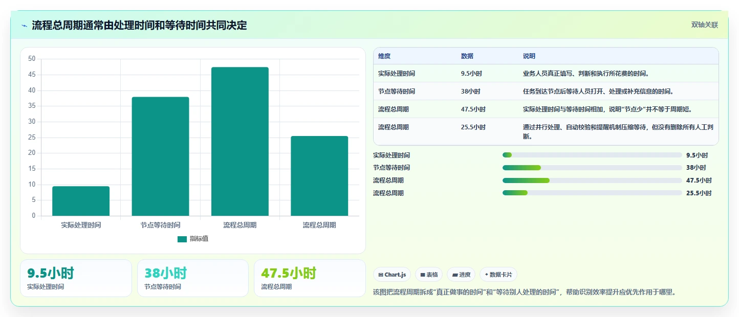Click the 实际处理时间 progress bar showing 9.5小时
The image size is (739, 317).
592,155
